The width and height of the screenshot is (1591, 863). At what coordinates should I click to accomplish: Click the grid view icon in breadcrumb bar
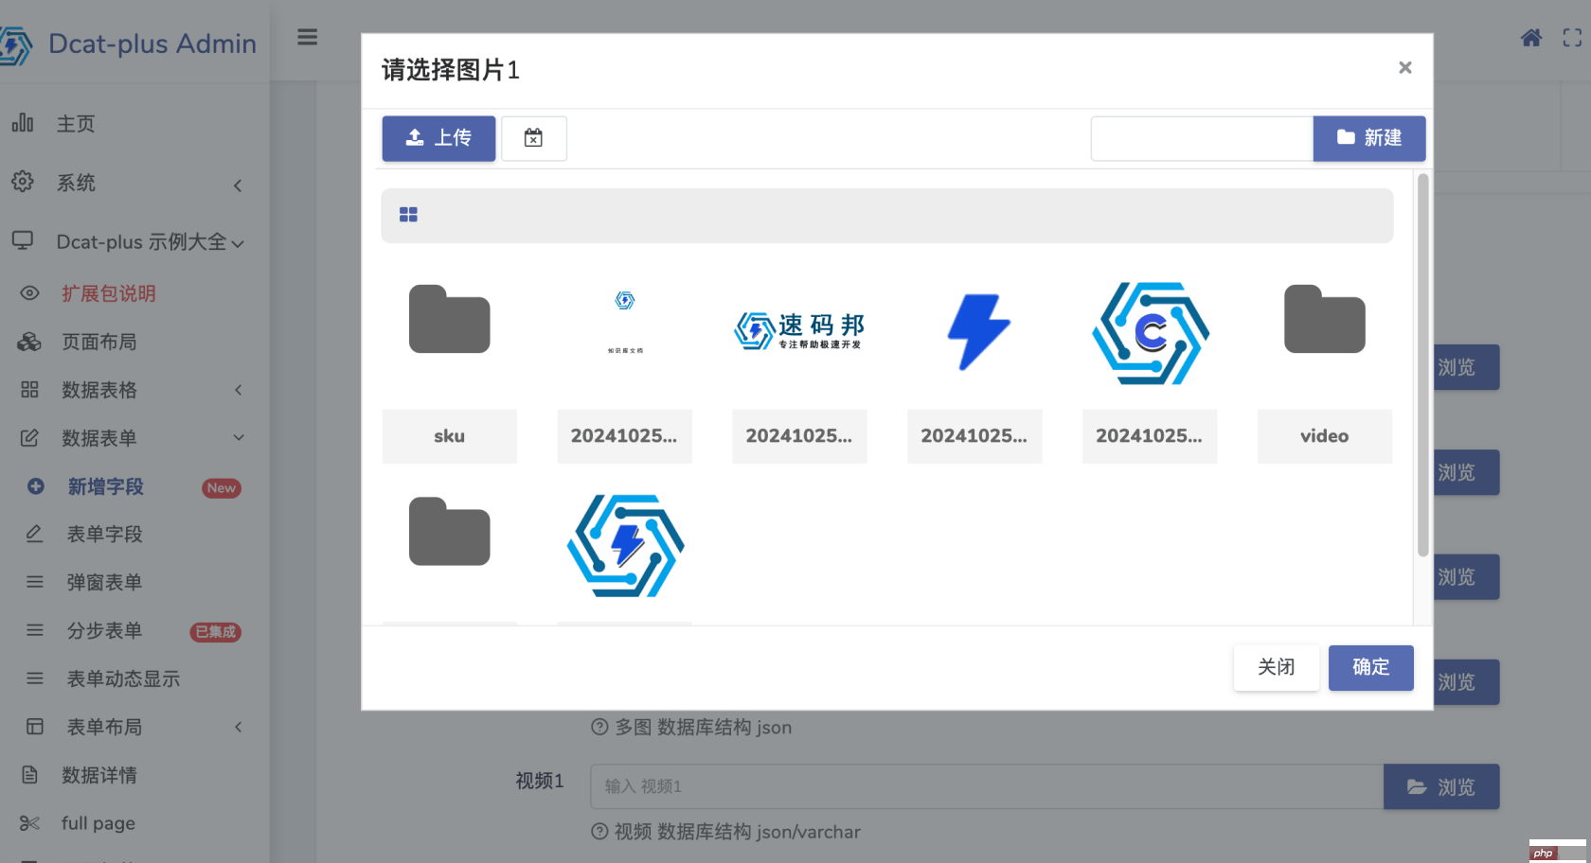pyautogui.click(x=408, y=215)
